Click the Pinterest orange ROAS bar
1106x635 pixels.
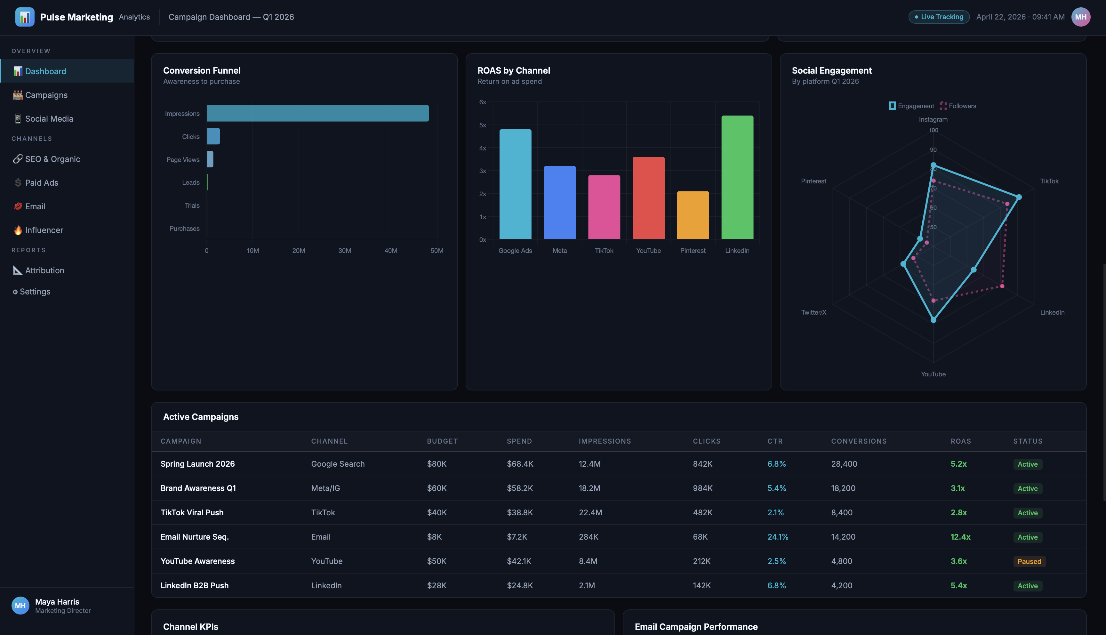(693, 215)
